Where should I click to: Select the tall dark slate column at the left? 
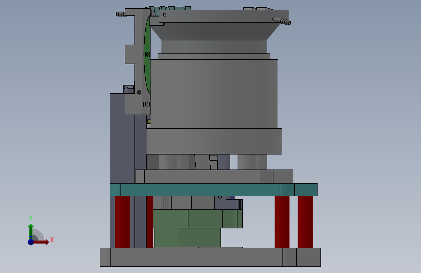coord(122,138)
